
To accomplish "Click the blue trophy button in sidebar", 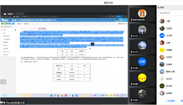I will (x=11, y=23).
